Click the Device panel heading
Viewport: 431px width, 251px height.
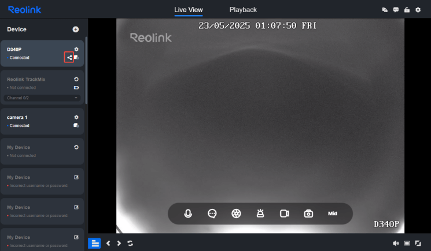pos(17,29)
